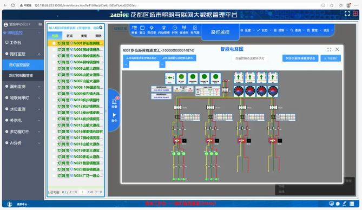Open the monitor icon in bottom-right status bar
Image resolution: width=362 pixels, height=210 pixels.
(x=332, y=204)
